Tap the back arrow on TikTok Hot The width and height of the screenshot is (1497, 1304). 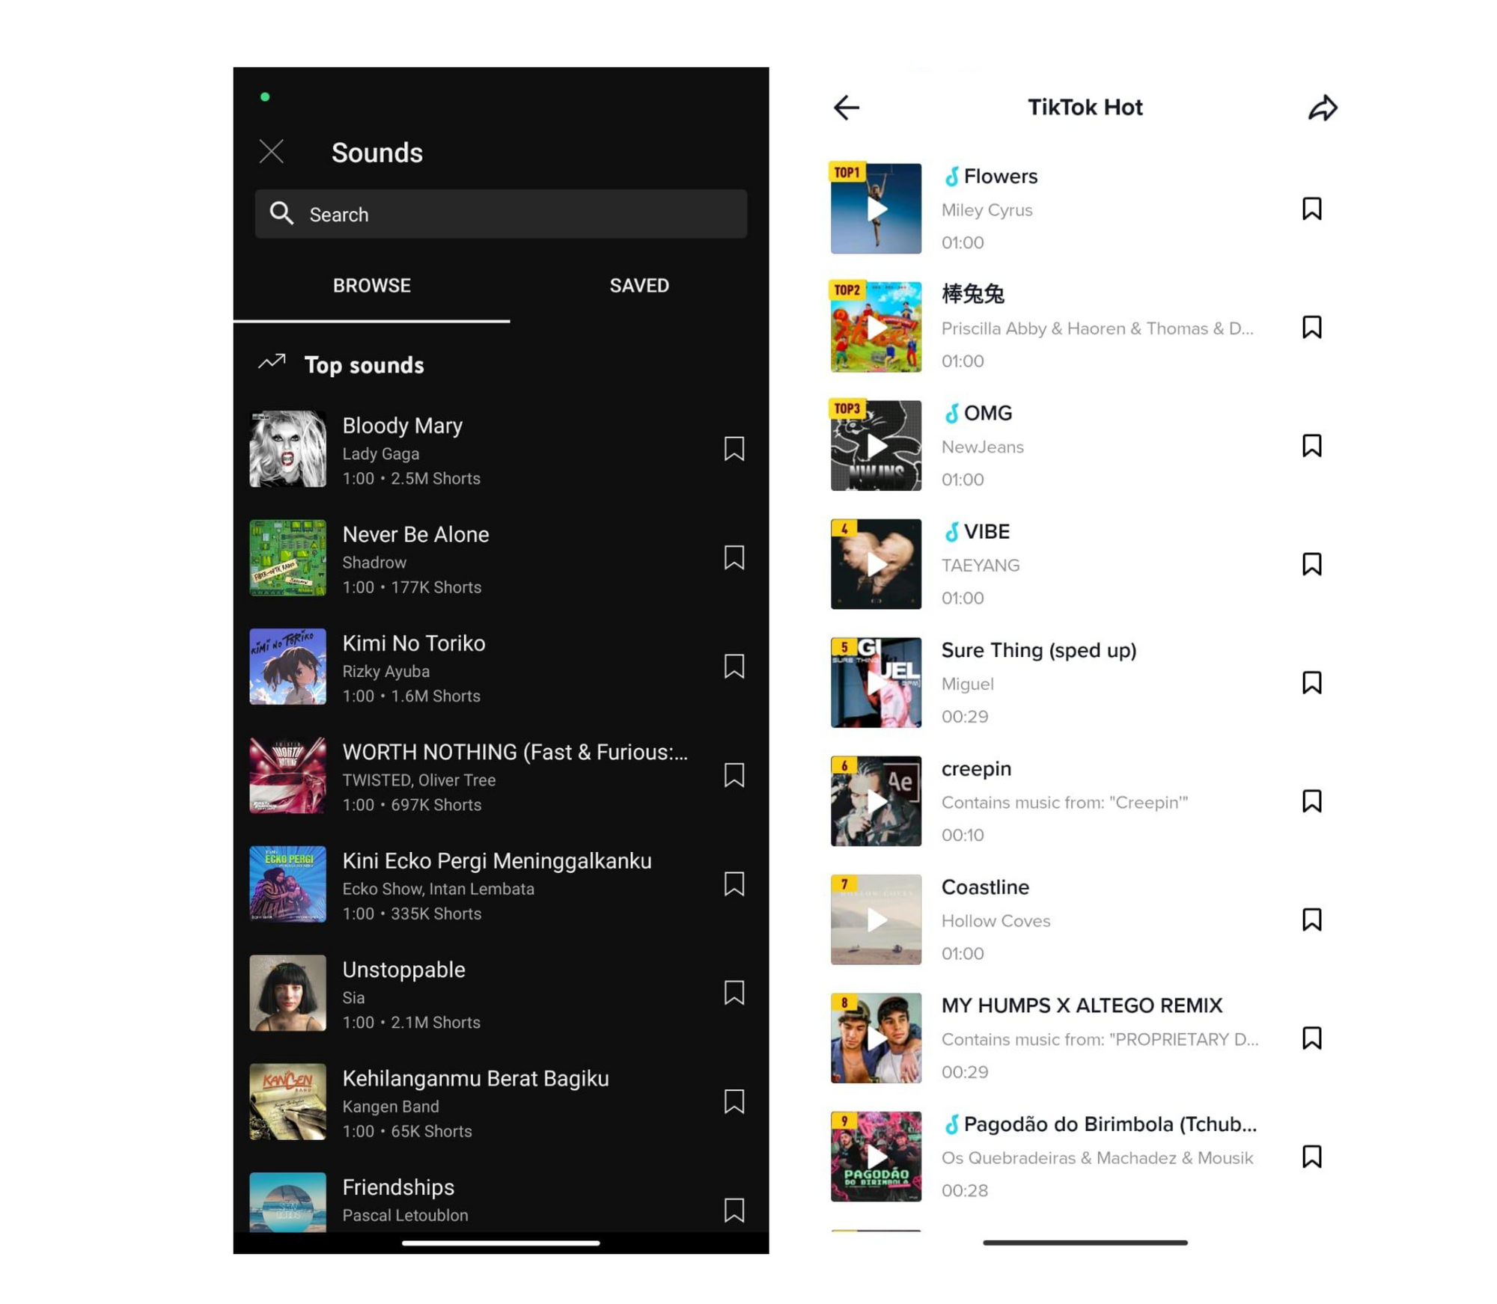point(846,107)
